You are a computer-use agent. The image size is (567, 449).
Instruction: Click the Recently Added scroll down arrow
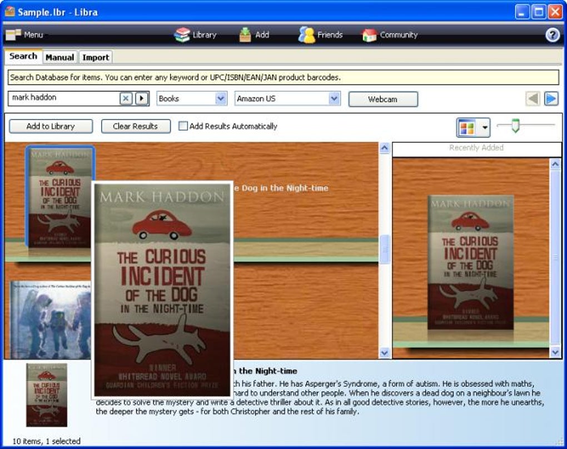[555, 352]
